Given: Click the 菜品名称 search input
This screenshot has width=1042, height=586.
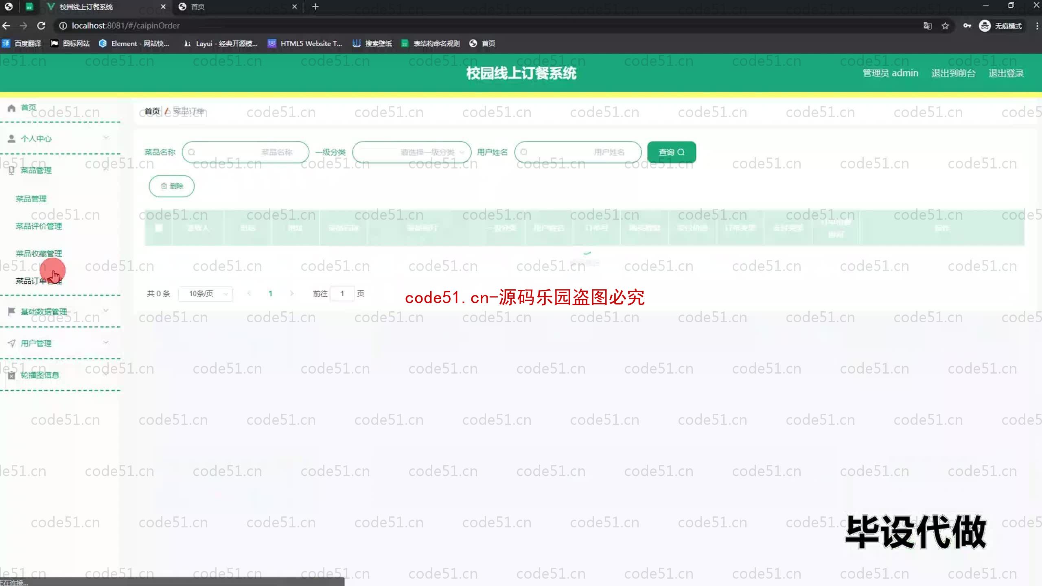Looking at the screenshot, I should pos(245,152).
